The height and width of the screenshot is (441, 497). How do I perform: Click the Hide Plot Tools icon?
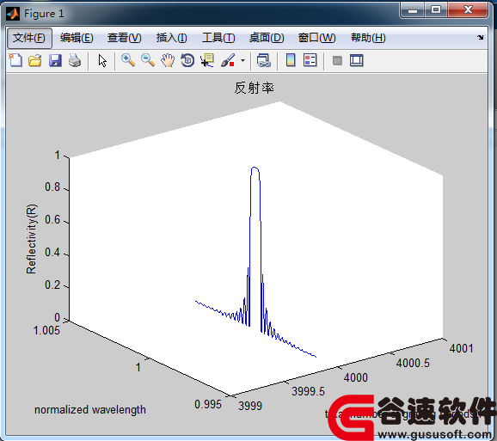tap(337, 60)
